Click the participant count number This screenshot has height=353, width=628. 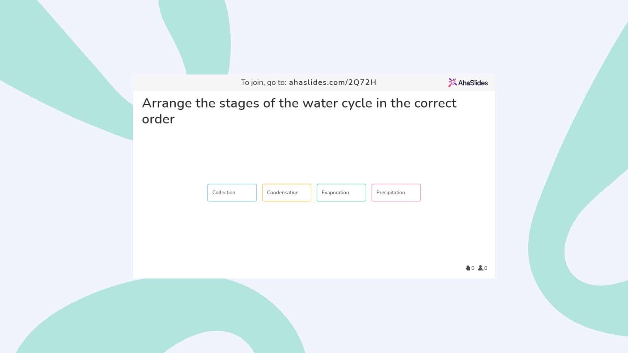coord(486,268)
